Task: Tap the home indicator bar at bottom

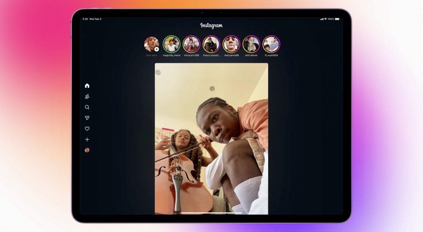Action: point(211,213)
